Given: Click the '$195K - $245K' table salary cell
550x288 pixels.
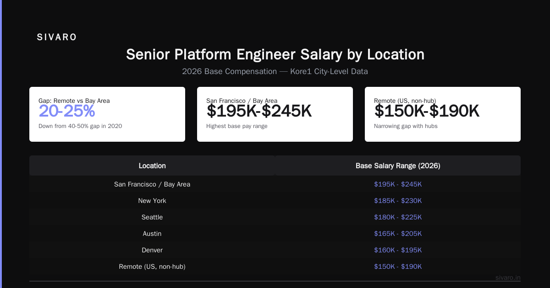Looking at the screenshot, I should (x=398, y=184).
